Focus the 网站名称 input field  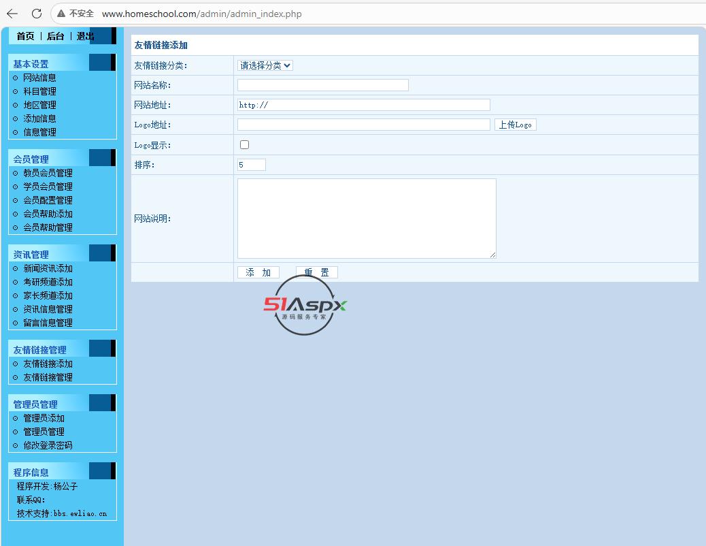coord(323,85)
